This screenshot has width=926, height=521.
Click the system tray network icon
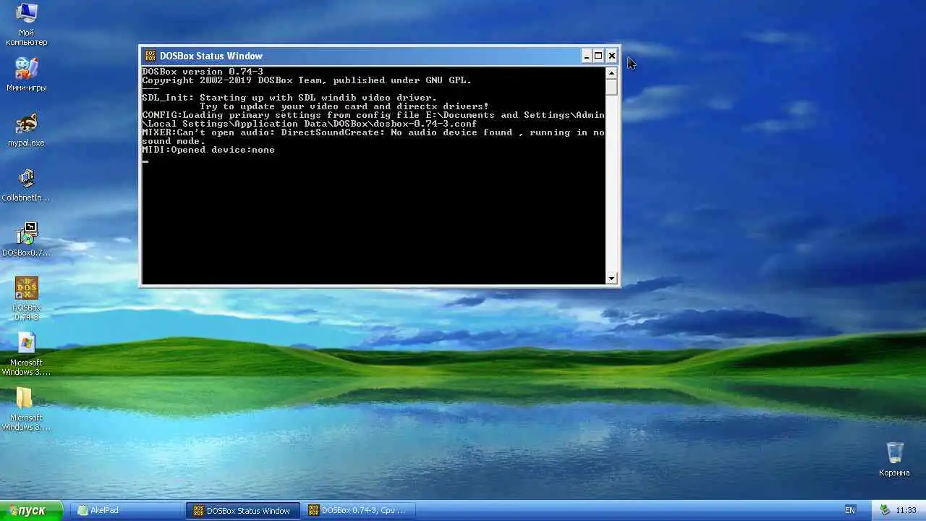click(885, 510)
